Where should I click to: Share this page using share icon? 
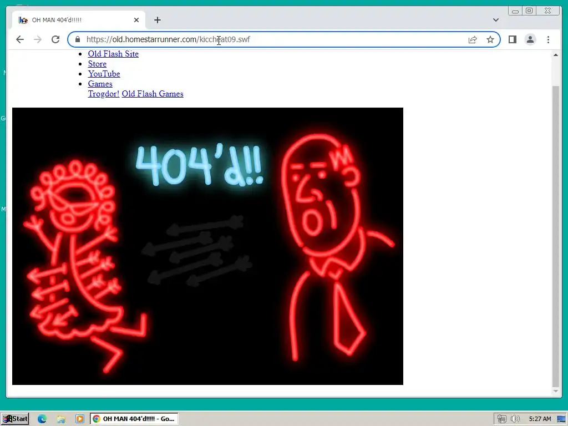[473, 39]
